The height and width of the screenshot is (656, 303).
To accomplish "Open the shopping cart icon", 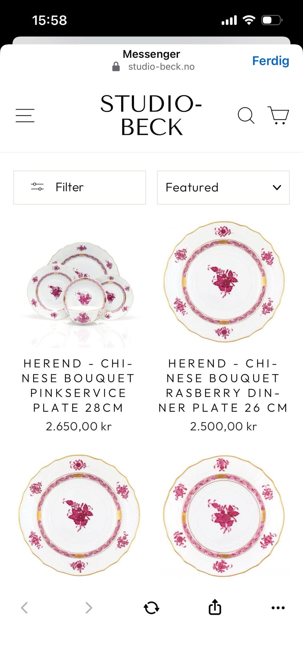I will click(278, 115).
